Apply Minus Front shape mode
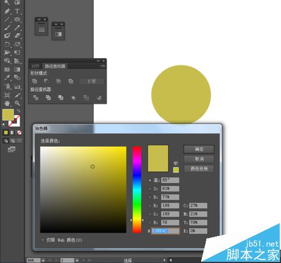Viewport: 281px width, 263px height. (46, 81)
